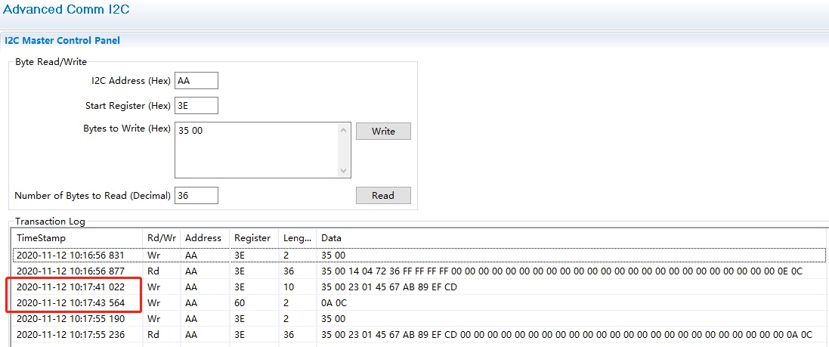829x347 pixels.
Task: Click register cell showing 60
Action: point(240,303)
